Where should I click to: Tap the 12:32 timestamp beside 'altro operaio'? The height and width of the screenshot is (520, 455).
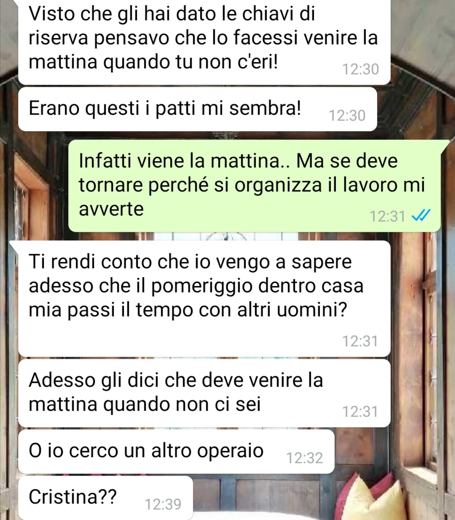(x=305, y=458)
